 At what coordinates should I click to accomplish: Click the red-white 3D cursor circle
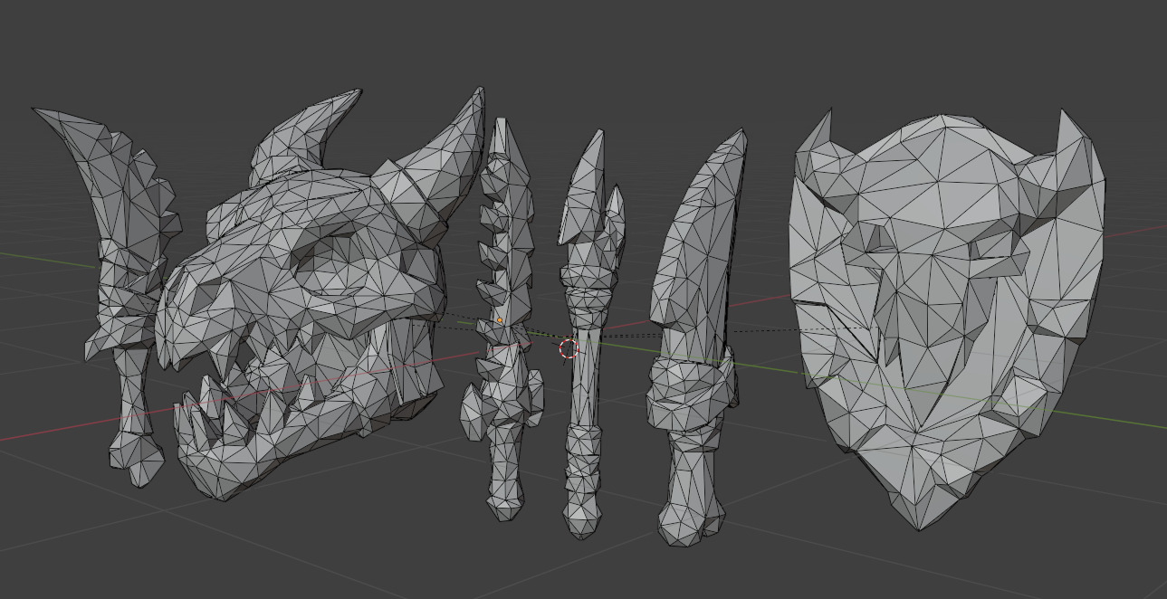pos(569,349)
